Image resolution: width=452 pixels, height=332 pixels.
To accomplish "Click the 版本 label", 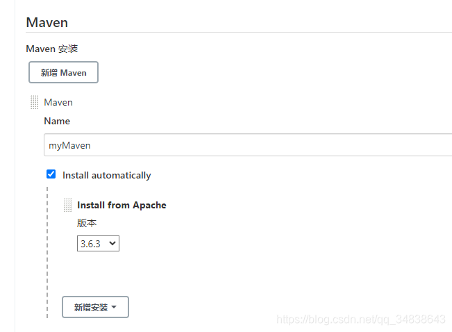I will [x=87, y=223].
